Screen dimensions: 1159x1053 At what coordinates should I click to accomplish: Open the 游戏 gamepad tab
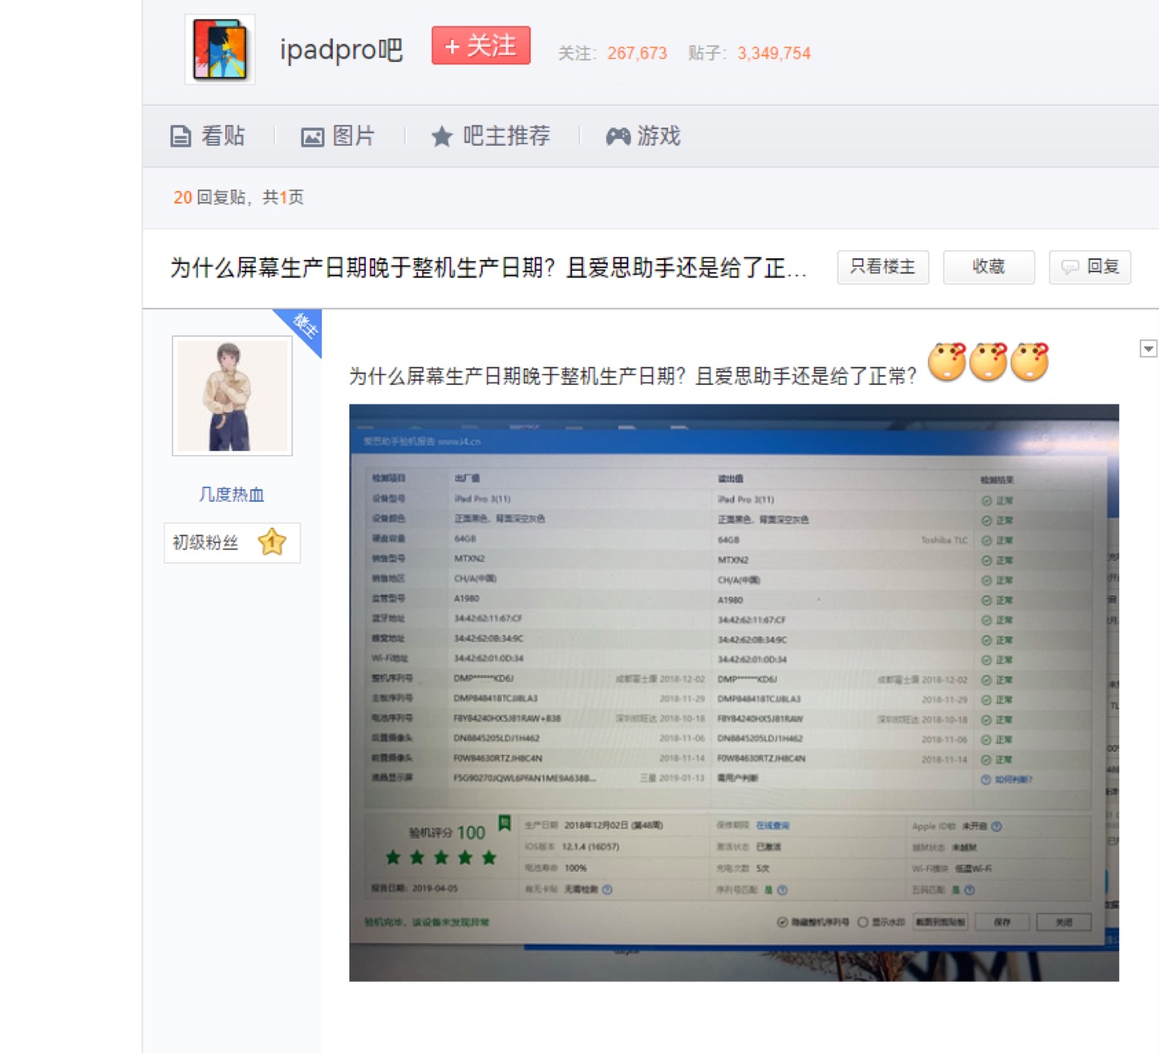(643, 136)
